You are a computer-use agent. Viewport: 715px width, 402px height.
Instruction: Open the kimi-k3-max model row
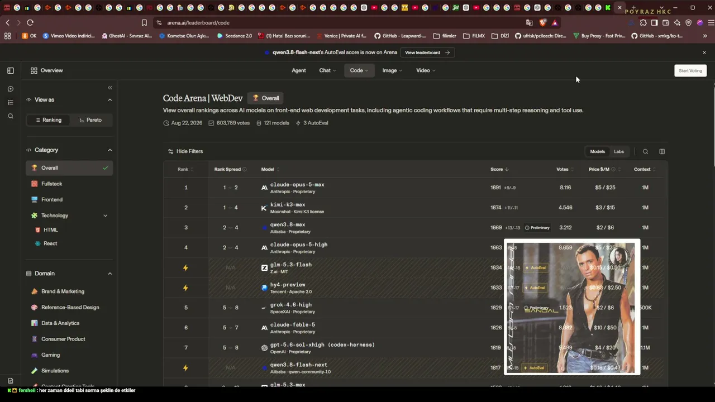415,208
